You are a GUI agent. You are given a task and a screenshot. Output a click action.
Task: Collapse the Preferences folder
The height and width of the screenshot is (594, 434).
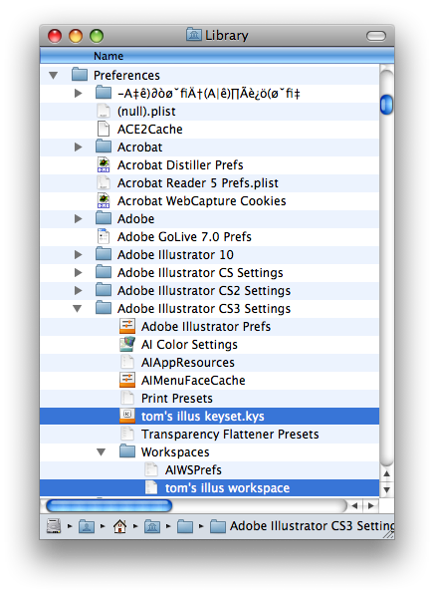(x=54, y=75)
